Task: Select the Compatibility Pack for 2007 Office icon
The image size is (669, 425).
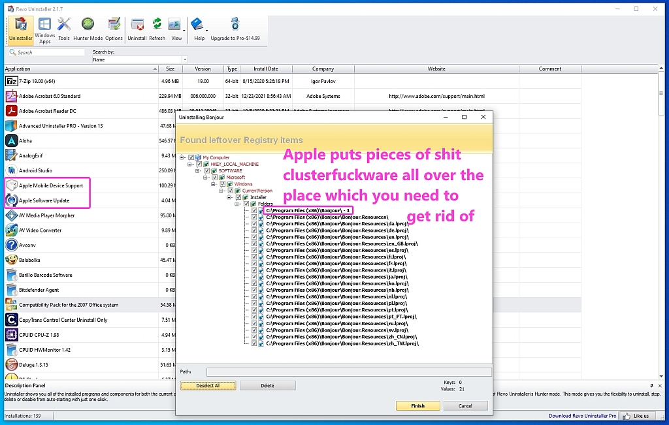Action: (12, 305)
